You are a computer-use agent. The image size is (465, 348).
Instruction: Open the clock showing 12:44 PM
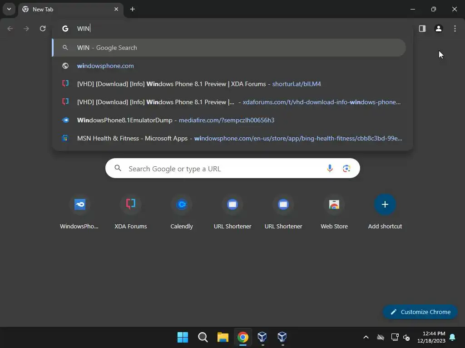[x=431, y=337]
